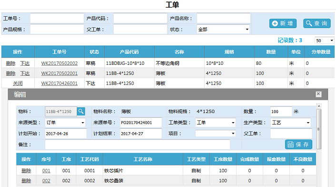Screen dimensions: 336x187
Task: Delete process row 铁芯插片
Action: [26, 171]
